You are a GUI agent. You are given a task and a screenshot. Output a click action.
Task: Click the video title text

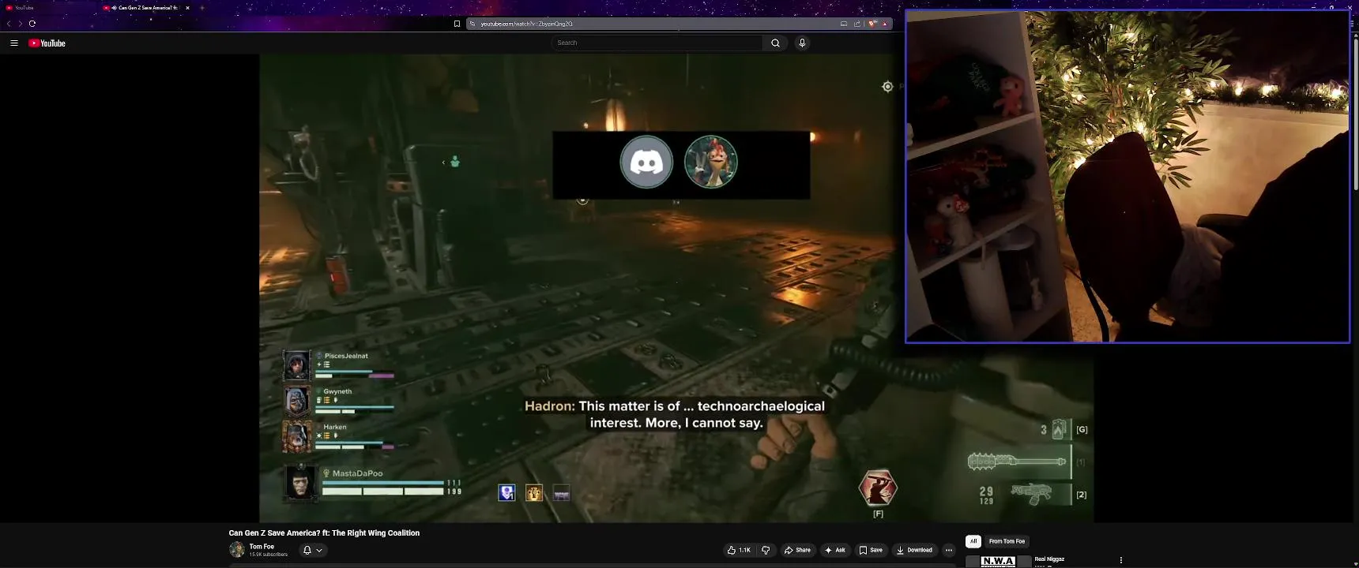point(324,533)
